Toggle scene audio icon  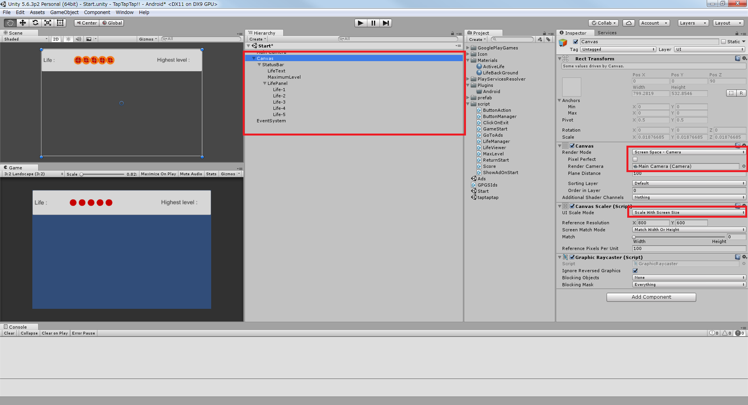(x=78, y=39)
